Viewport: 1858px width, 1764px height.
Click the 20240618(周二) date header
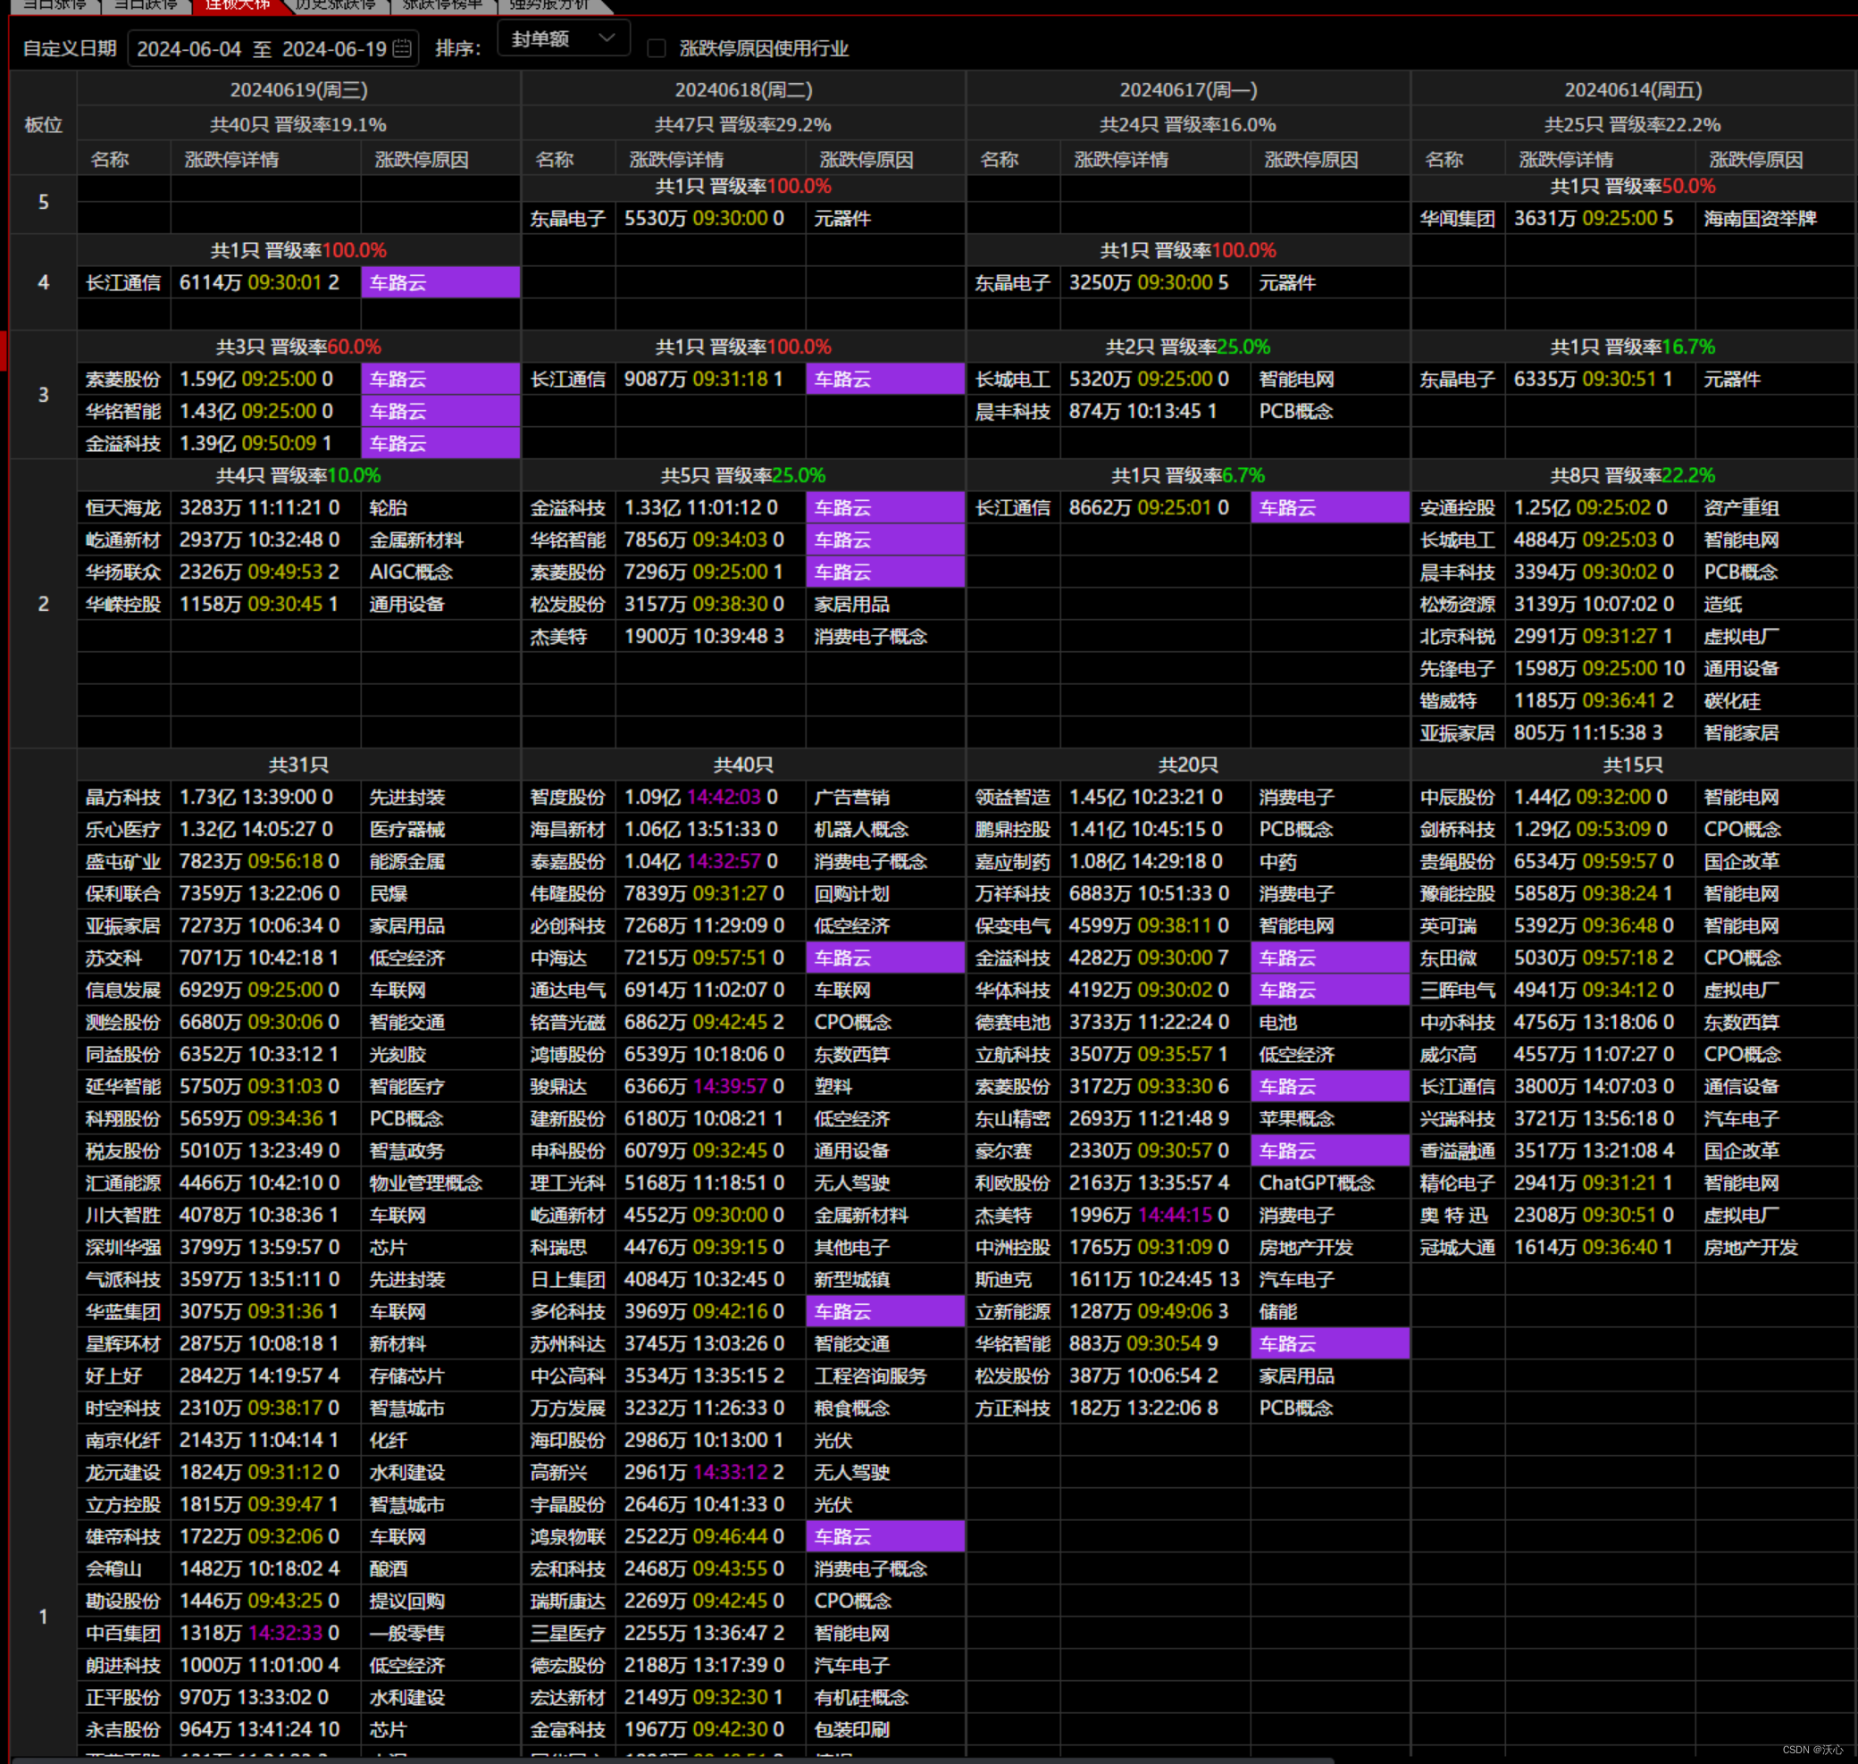point(744,89)
